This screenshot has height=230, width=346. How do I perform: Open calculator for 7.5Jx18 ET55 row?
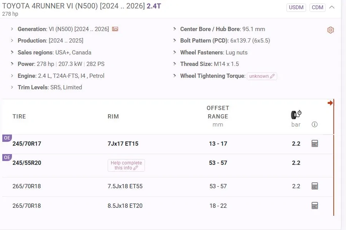tap(315, 186)
